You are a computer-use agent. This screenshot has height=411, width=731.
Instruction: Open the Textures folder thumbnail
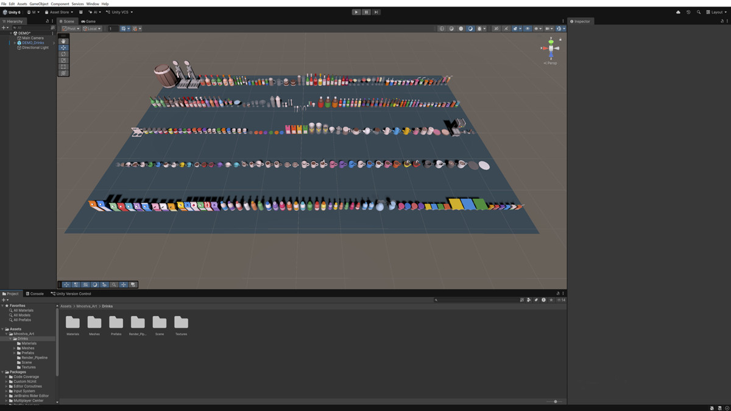click(181, 325)
